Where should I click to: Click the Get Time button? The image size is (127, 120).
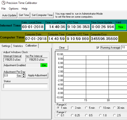coord(24,15)
